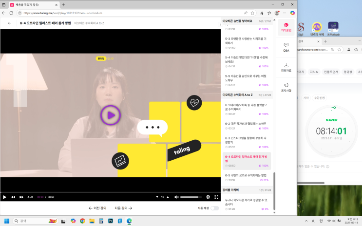Open the Copilot icon in the Edge toolbar
362x226 pixels.
pos(292,13)
